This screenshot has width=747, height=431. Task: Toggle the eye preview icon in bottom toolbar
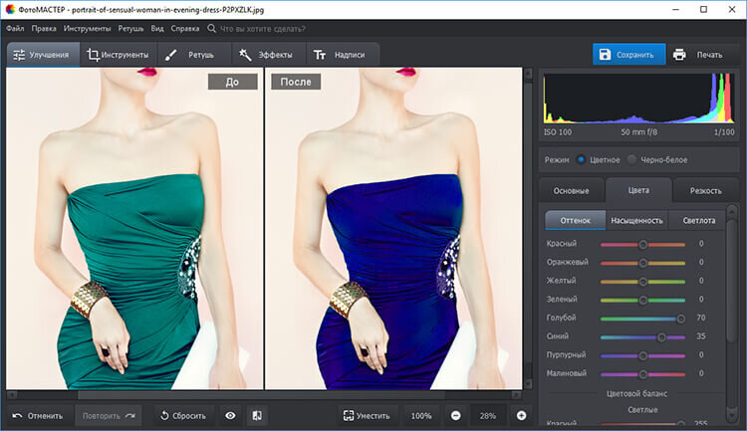230,415
